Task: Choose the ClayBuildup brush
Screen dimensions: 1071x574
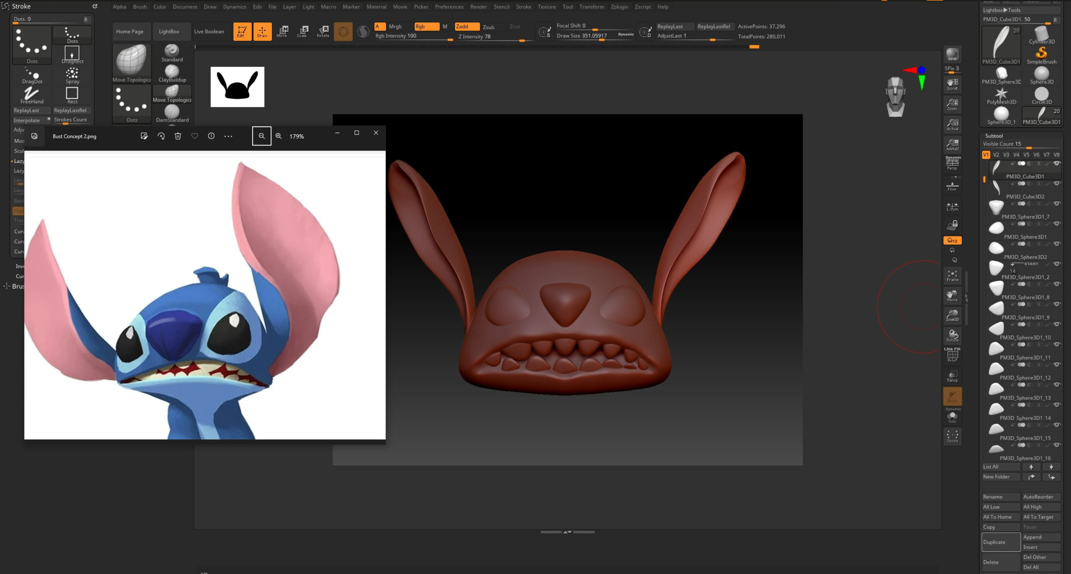Action: pyautogui.click(x=172, y=73)
